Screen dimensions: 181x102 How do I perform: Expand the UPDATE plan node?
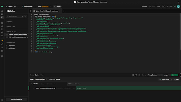[x=31, y=84]
